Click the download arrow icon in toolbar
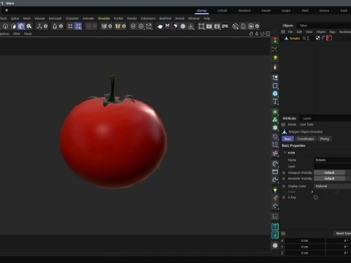Screen dimensions: 351x263 click(x=191, y=26)
